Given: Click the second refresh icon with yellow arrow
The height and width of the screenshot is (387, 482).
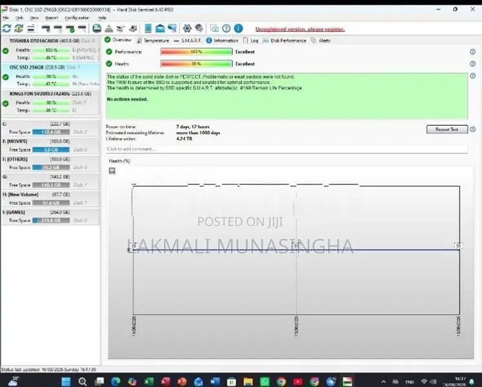Looking at the screenshot, I should (x=19, y=28).
